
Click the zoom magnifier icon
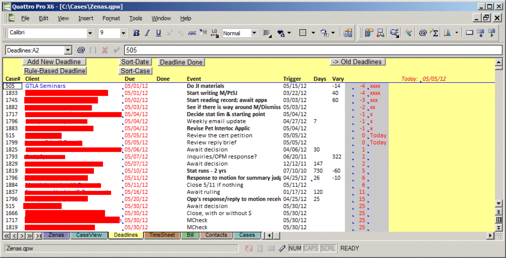[x=394, y=33]
